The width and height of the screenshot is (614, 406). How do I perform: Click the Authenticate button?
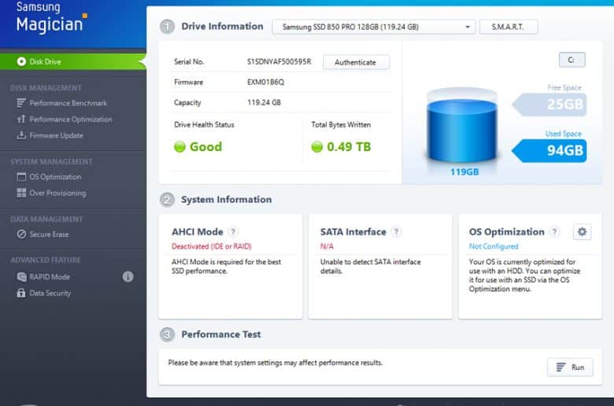pos(356,62)
